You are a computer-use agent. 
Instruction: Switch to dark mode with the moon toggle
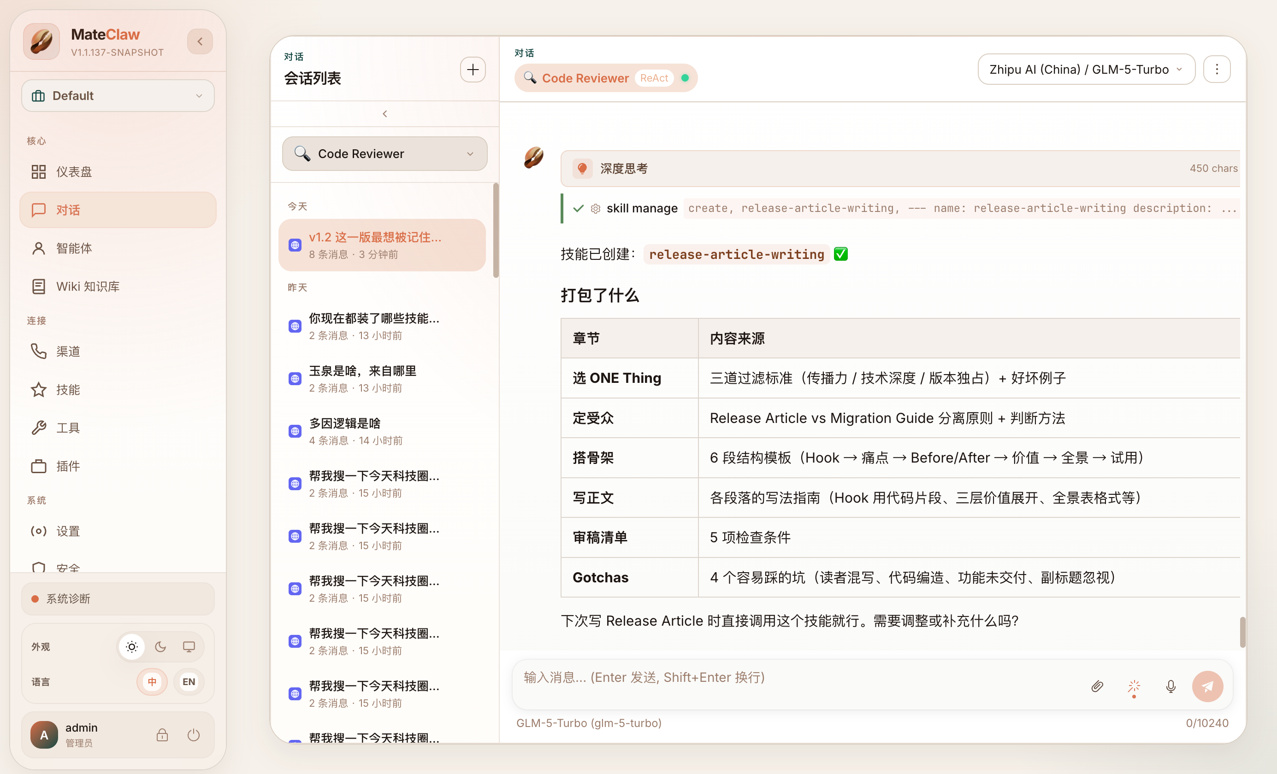(x=160, y=646)
